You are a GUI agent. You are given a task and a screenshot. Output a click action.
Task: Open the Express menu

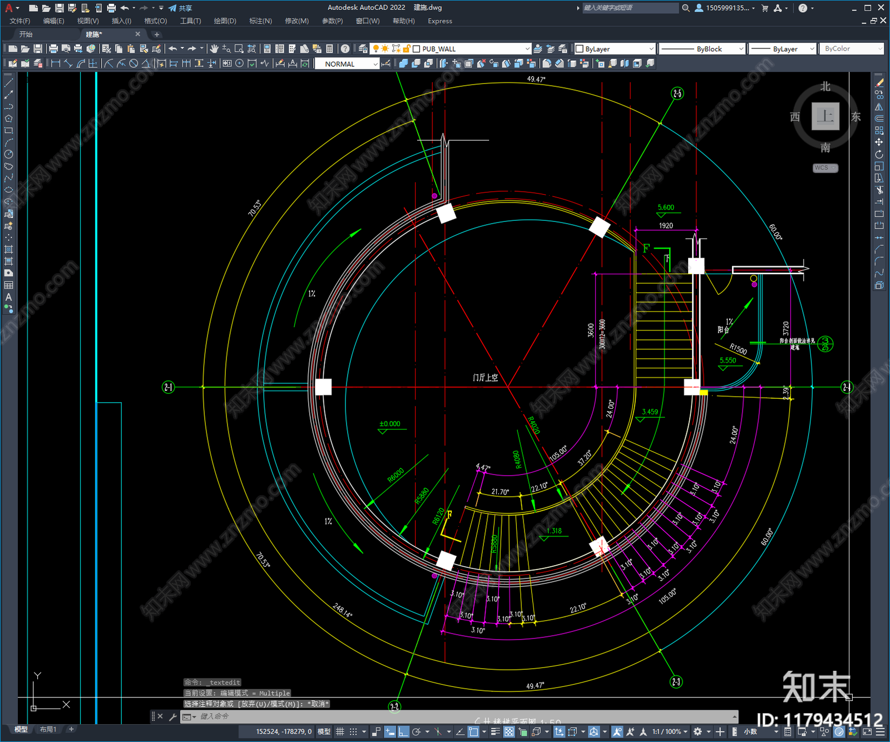point(440,21)
